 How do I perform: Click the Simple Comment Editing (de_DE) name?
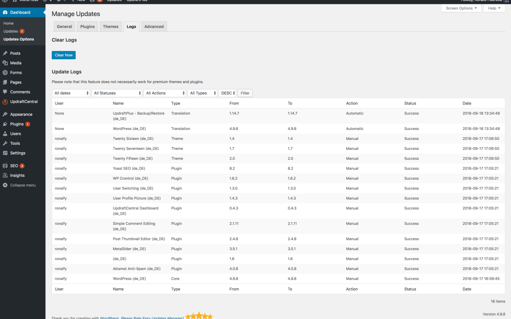(134, 226)
